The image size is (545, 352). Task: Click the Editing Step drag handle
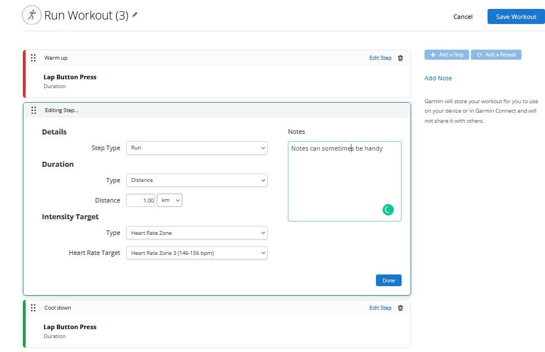click(x=34, y=110)
